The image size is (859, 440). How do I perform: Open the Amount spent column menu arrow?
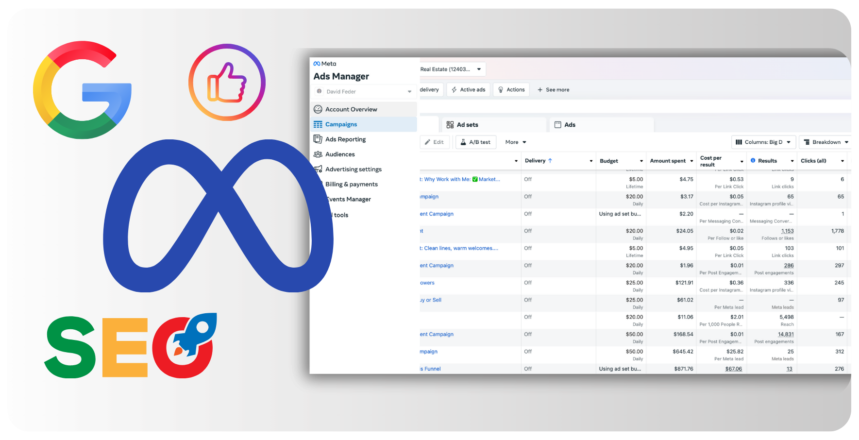(691, 161)
